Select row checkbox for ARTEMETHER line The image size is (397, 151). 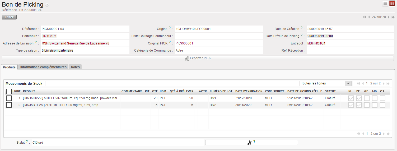(x=9, y=105)
